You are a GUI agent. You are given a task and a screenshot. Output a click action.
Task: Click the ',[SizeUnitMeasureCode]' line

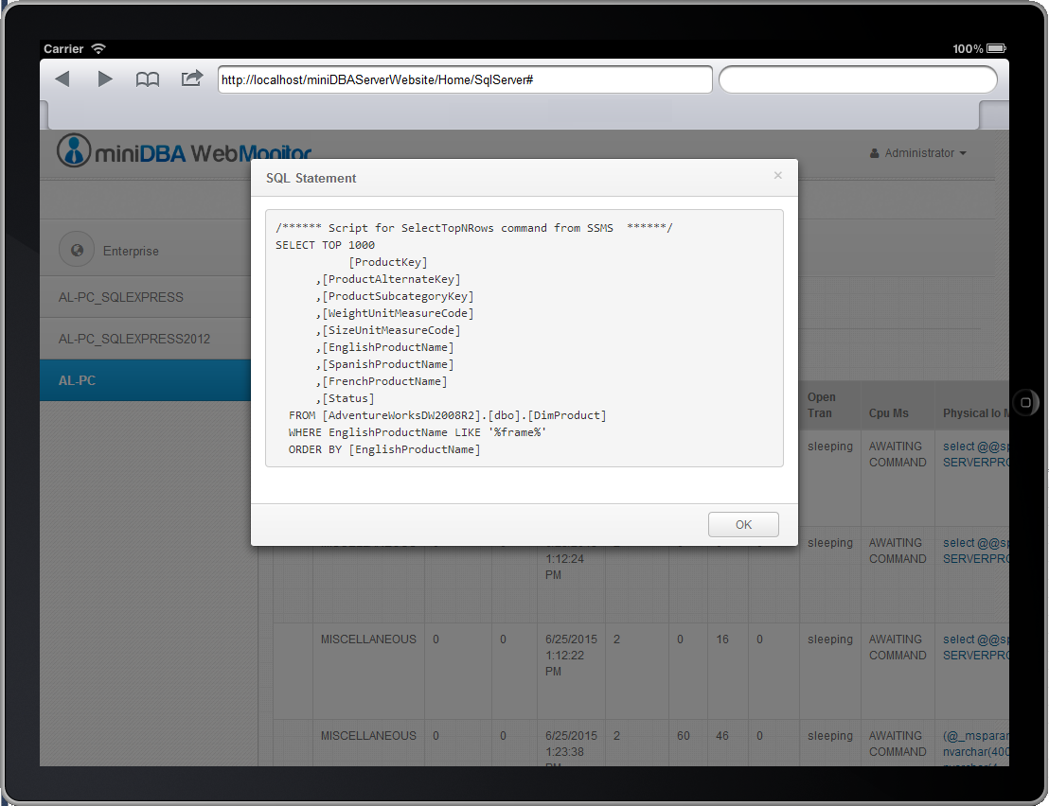click(388, 330)
